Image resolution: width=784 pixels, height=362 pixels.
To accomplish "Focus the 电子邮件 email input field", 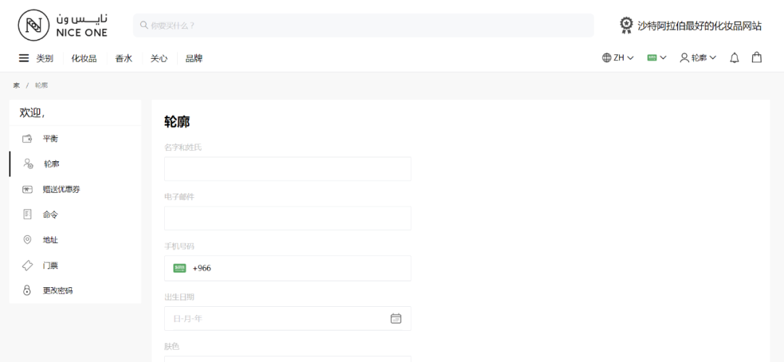I will tap(287, 218).
